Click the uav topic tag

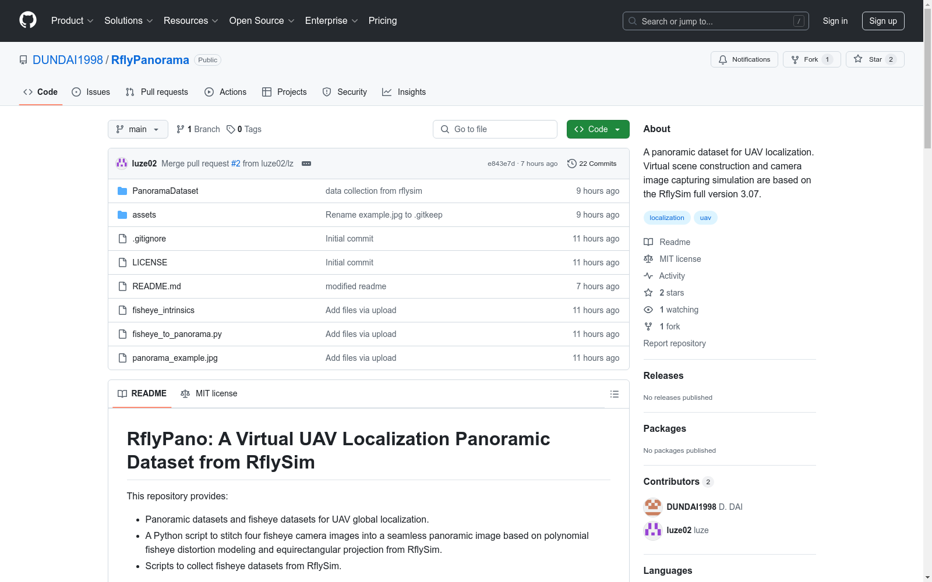coord(705,218)
